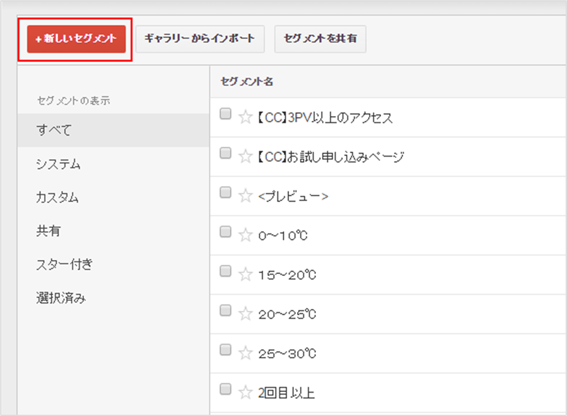Tick the 25～30℃ segment checkbox
The image size is (567, 416).
(x=226, y=350)
